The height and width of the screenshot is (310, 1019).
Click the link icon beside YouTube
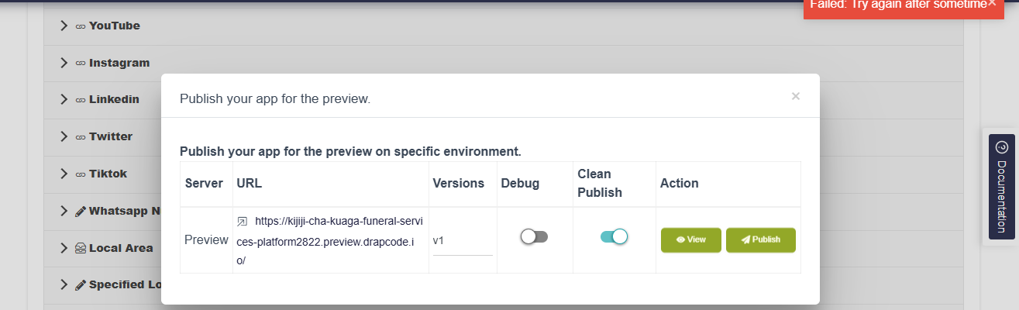[x=80, y=26]
